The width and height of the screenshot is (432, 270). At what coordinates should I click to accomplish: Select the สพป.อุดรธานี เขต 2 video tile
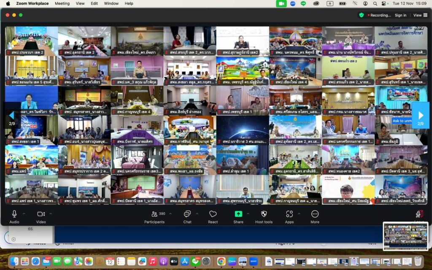click(x=84, y=41)
